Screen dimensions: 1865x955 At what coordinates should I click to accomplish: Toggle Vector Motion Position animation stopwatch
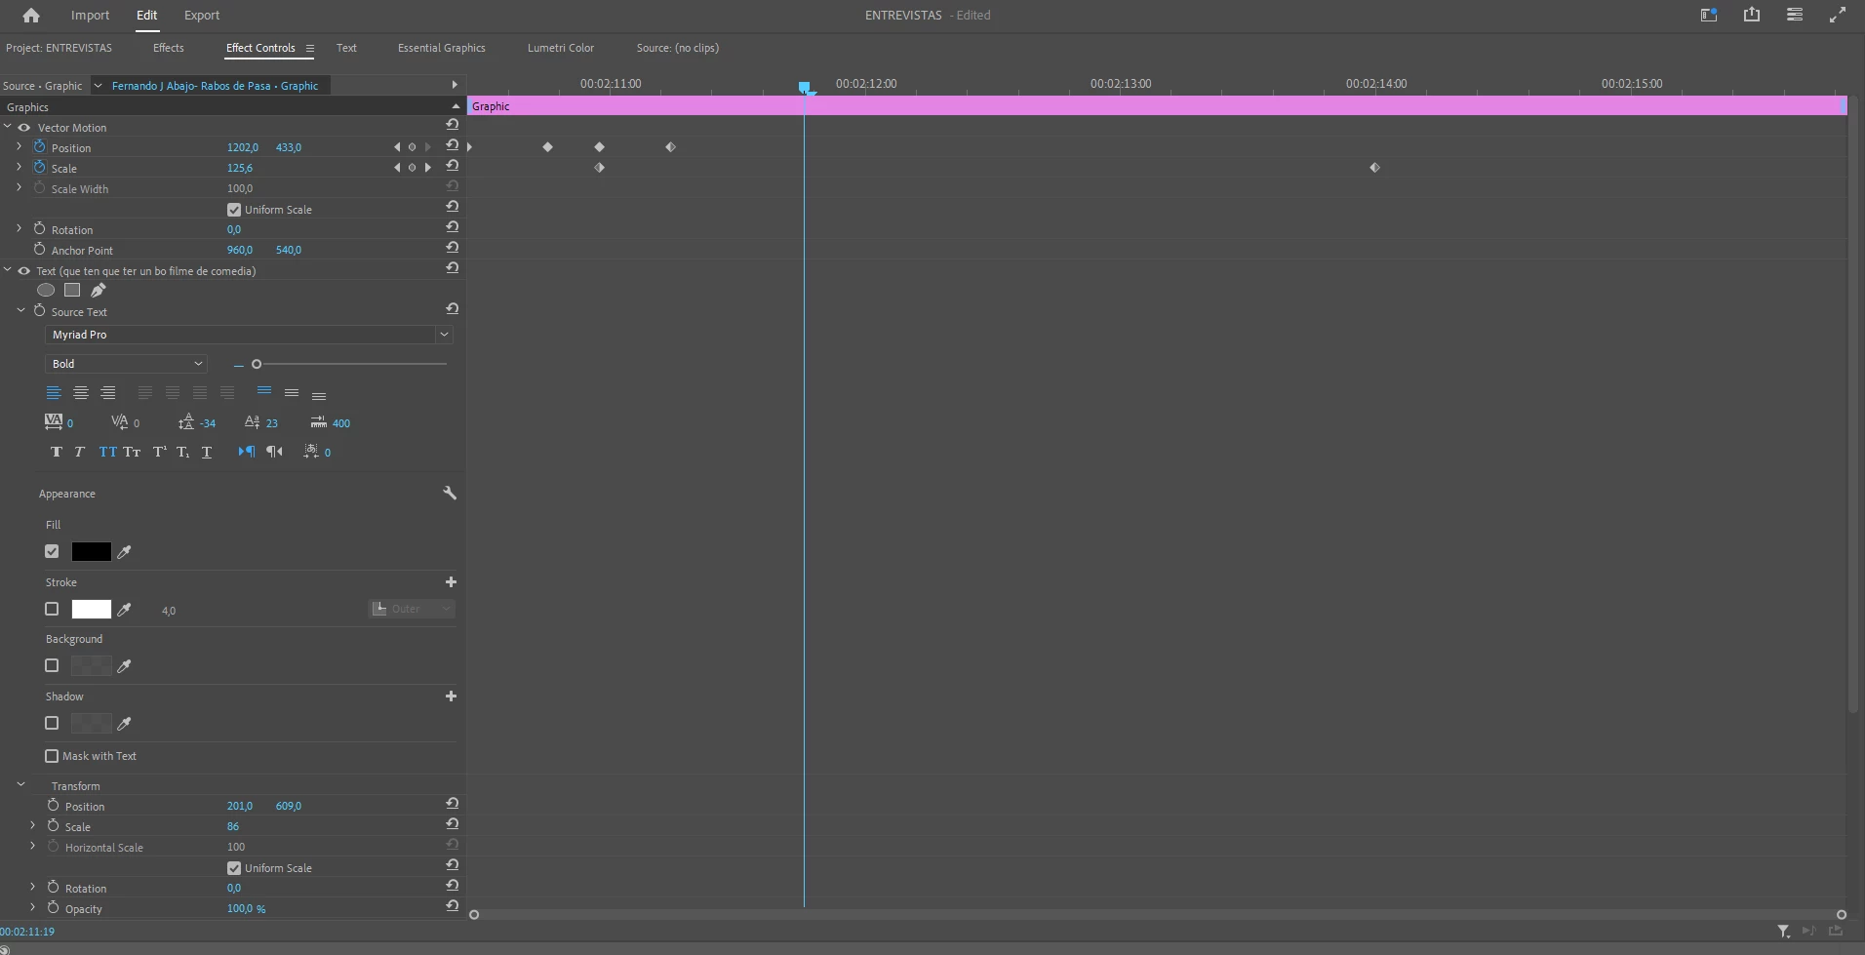pos(40,146)
